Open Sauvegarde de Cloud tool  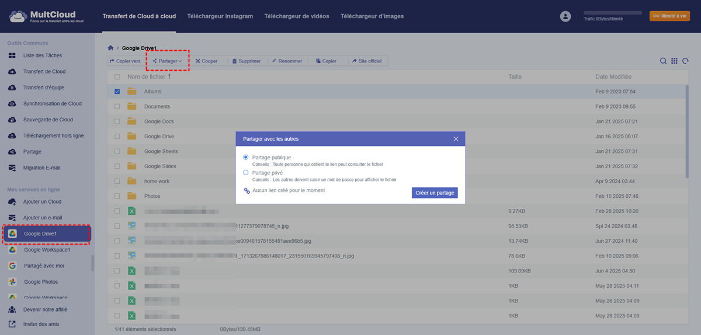point(48,120)
